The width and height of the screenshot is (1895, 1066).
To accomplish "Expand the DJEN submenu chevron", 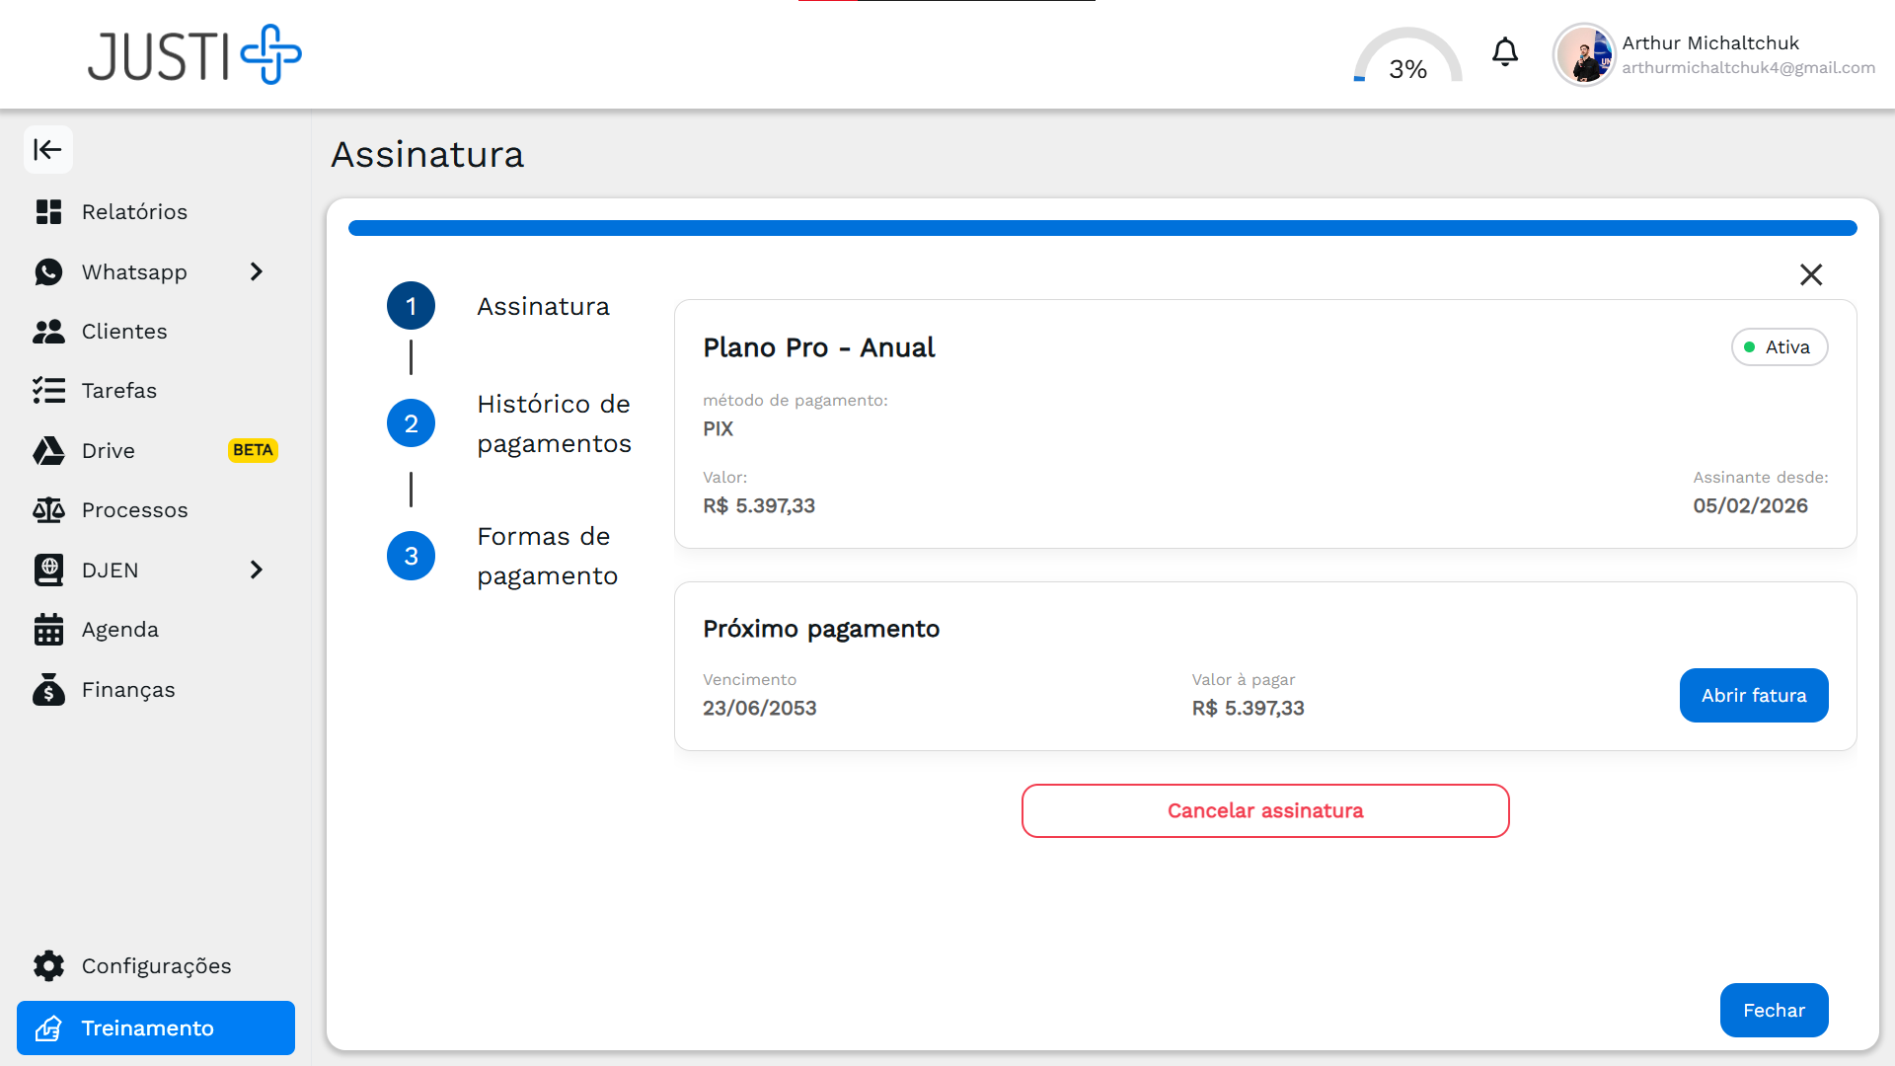I will [257, 570].
